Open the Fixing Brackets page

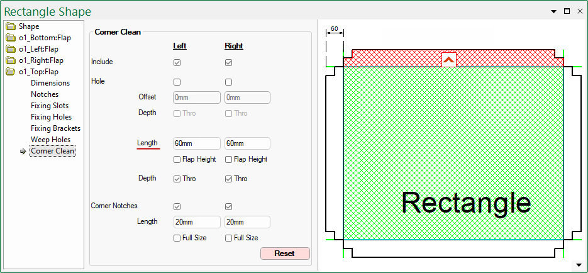(55, 128)
